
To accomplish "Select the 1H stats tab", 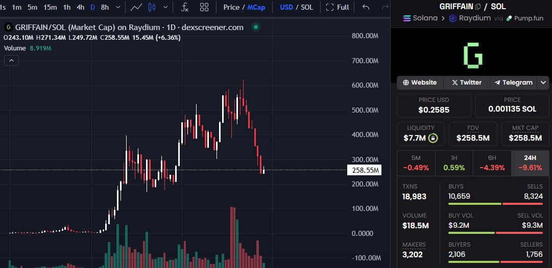I will point(454,164).
